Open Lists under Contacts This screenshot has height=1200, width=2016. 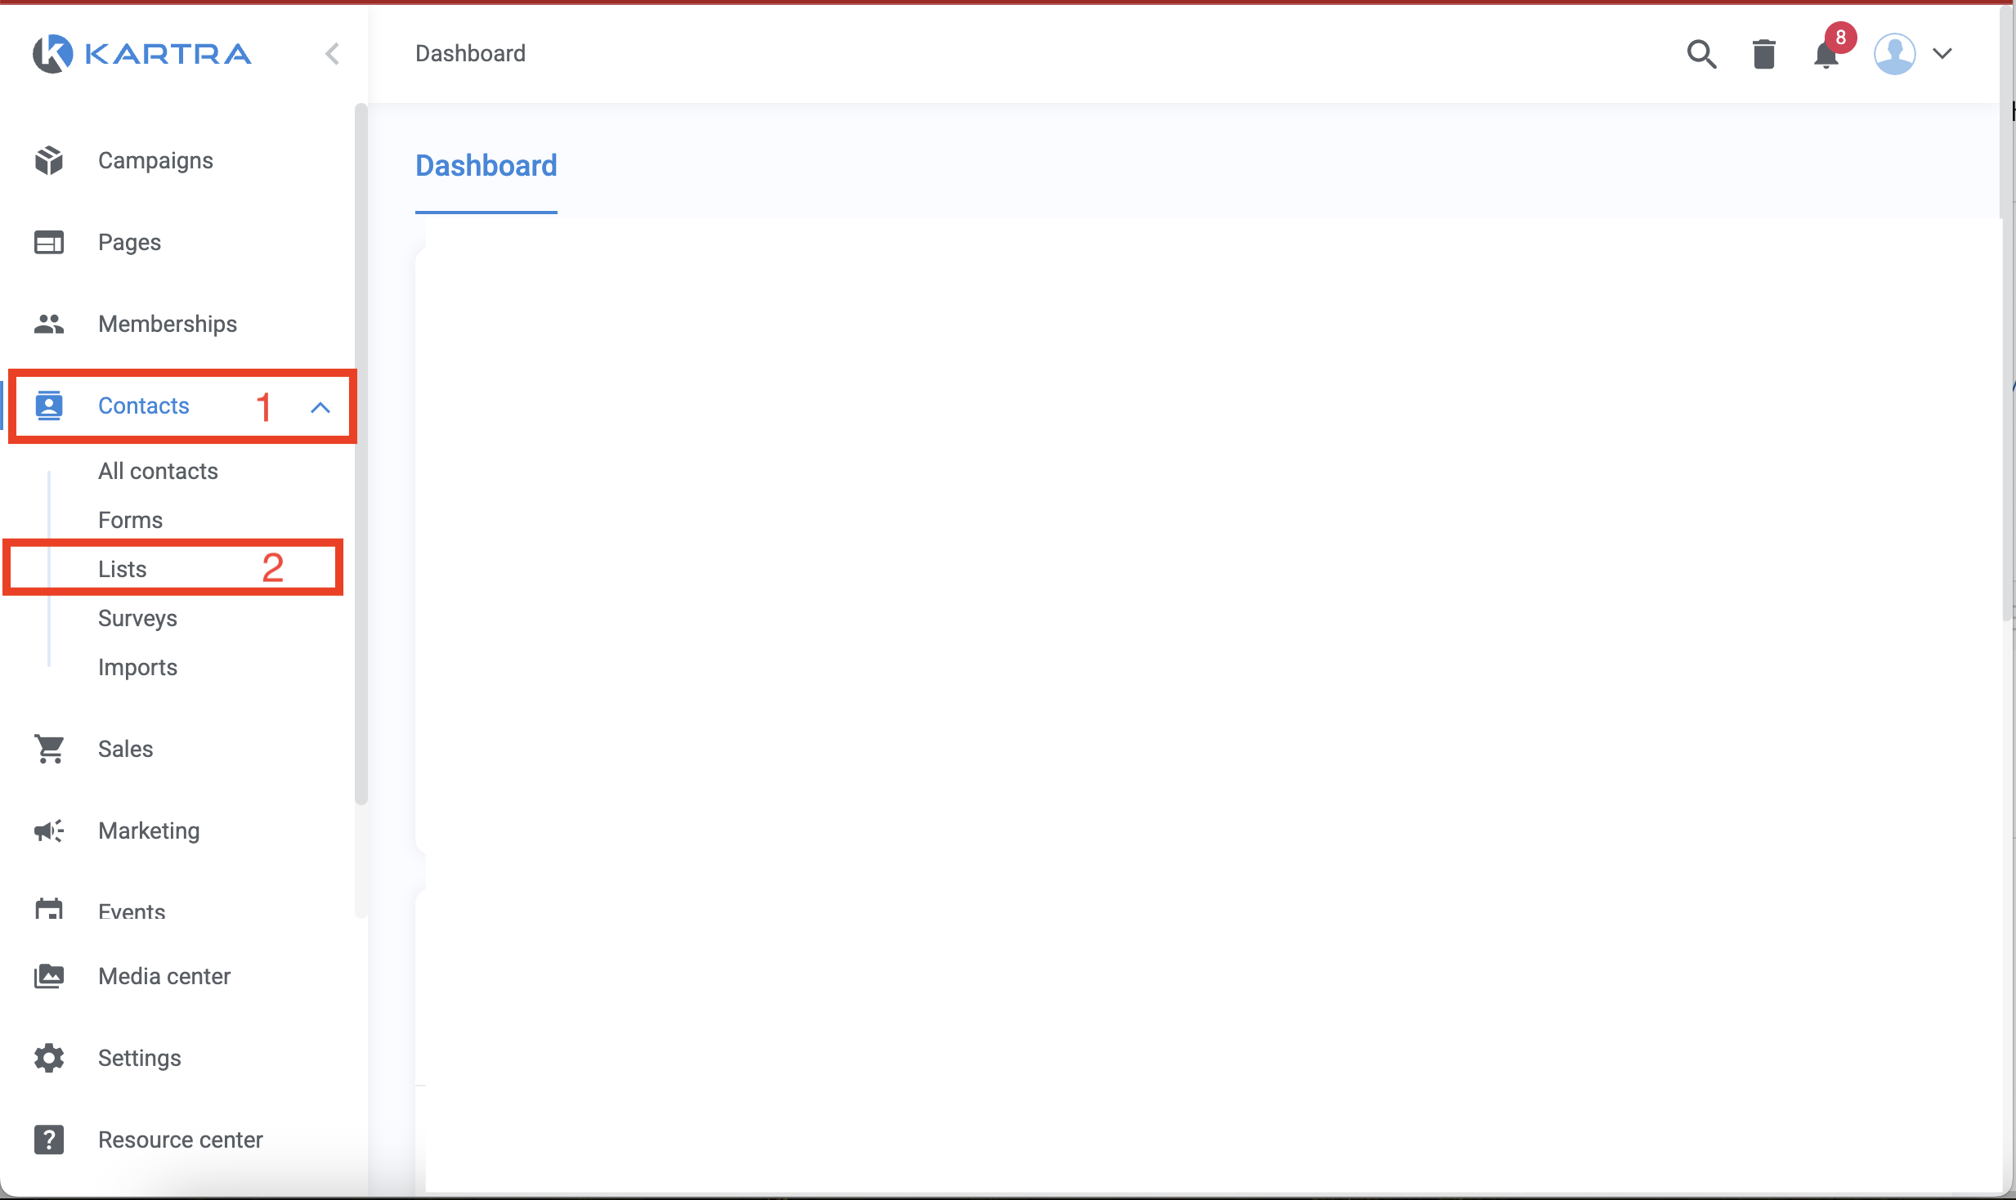point(123,569)
